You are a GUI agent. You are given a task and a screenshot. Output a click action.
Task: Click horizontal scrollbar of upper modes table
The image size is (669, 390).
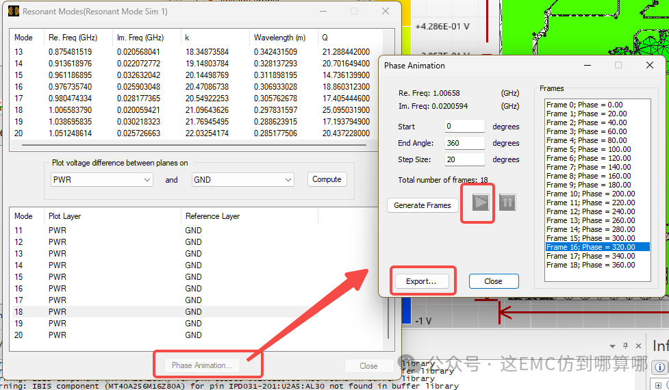194,145
